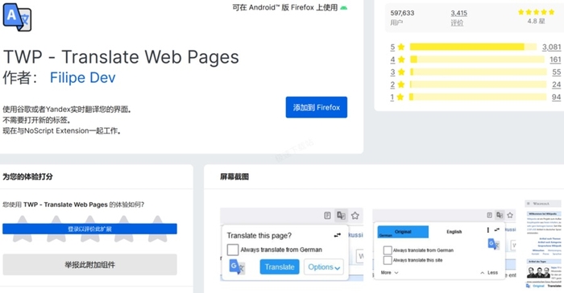Toggle Always translate from German in first screenshot
This screenshot has width=564, height=293.
point(233,250)
